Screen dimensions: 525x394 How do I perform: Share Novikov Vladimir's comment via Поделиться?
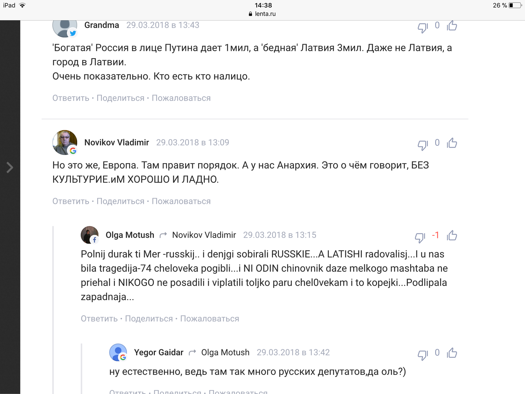120,201
